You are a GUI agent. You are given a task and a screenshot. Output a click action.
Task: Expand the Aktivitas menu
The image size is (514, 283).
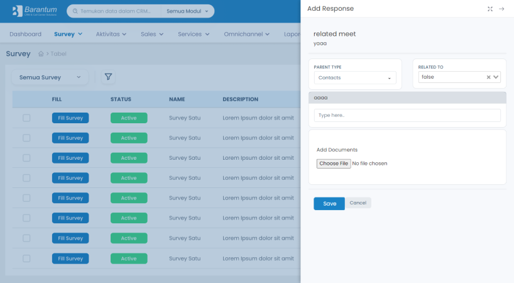[111, 34]
